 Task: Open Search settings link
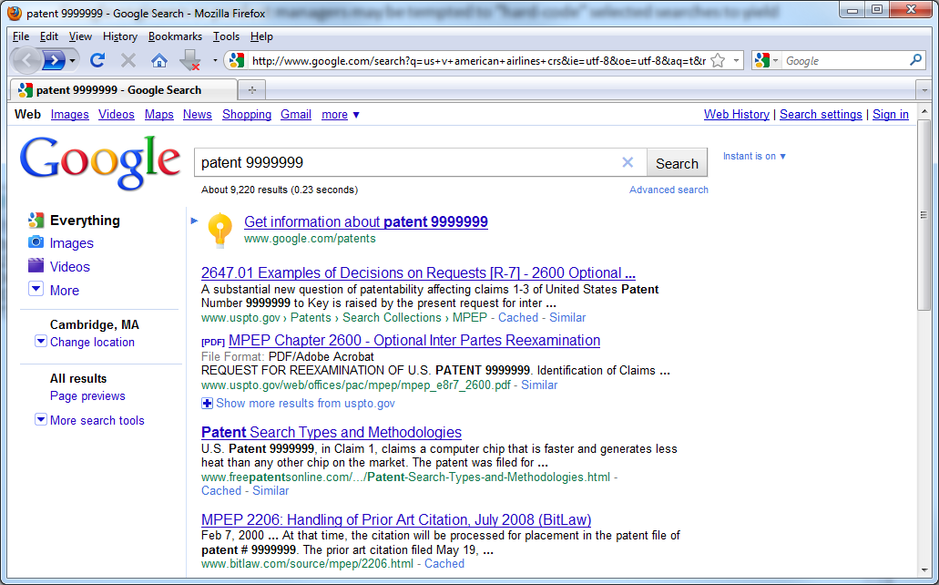pyautogui.click(x=821, y=115)
